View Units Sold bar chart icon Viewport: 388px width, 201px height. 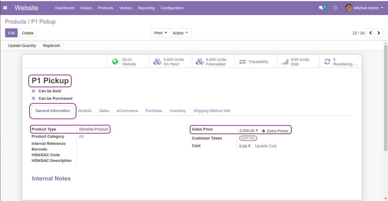[x=285, y=62]
